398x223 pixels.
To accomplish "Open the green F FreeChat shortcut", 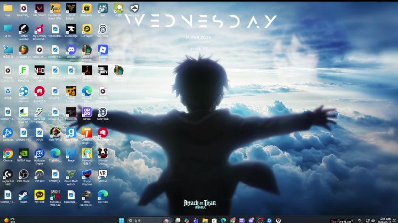I will 24,73.
